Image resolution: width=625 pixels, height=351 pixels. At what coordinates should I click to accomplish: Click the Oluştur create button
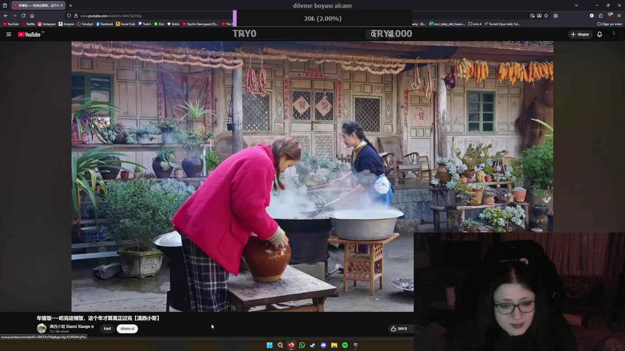(x=580, y=34)
